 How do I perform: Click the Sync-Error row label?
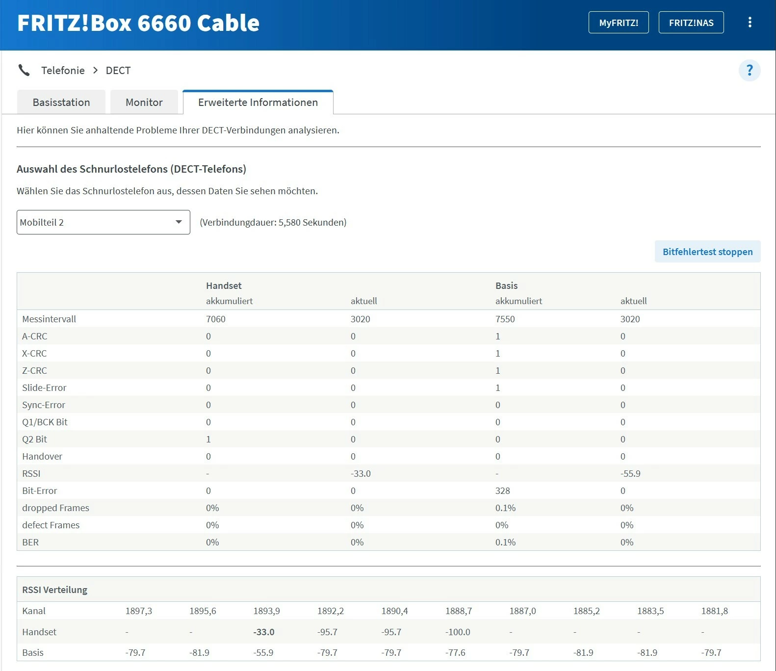44,405
